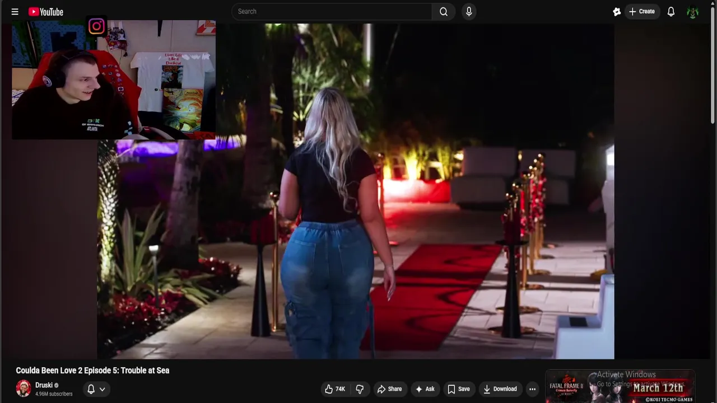Go to YouTube home via logo
Image resolution: width=717 pixels, height=403 pixels.
point(46,12)
